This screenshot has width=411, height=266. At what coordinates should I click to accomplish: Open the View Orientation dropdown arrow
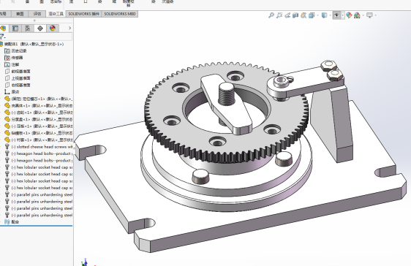tap(317, 15)
